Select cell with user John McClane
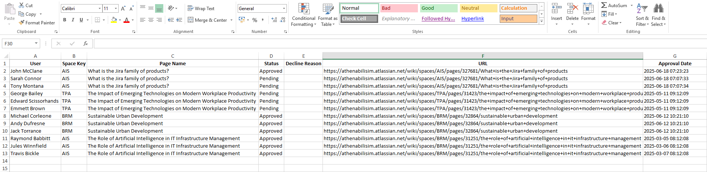This screenshot has width=707, height=172. click(x=35, y=71)
